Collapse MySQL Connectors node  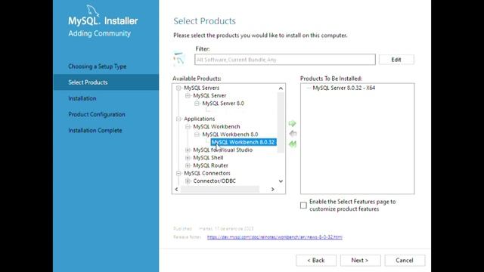[178, 173]
